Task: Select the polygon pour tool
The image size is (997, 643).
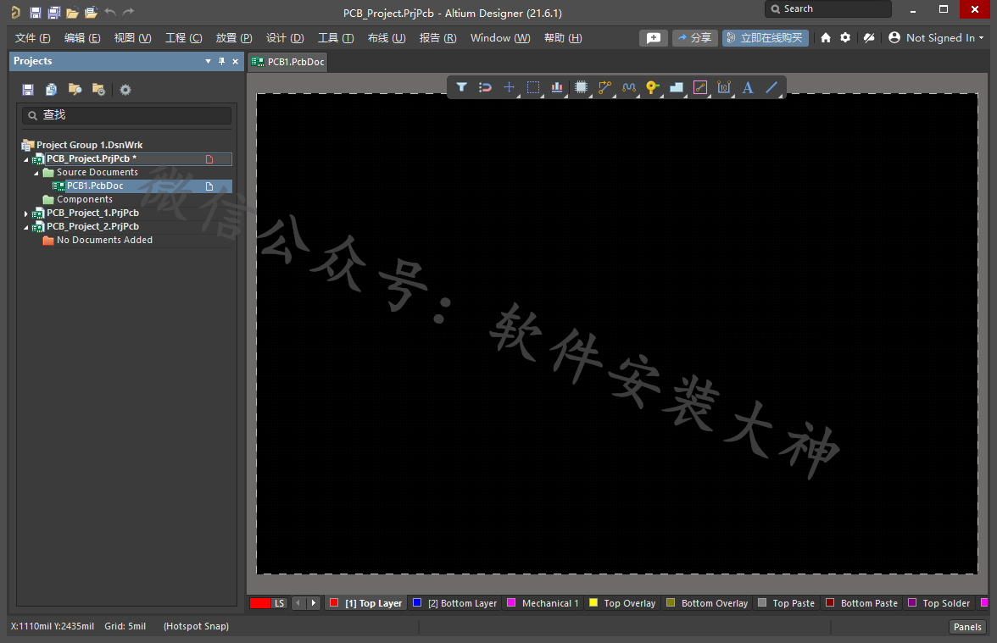Action: click(677, 87)
